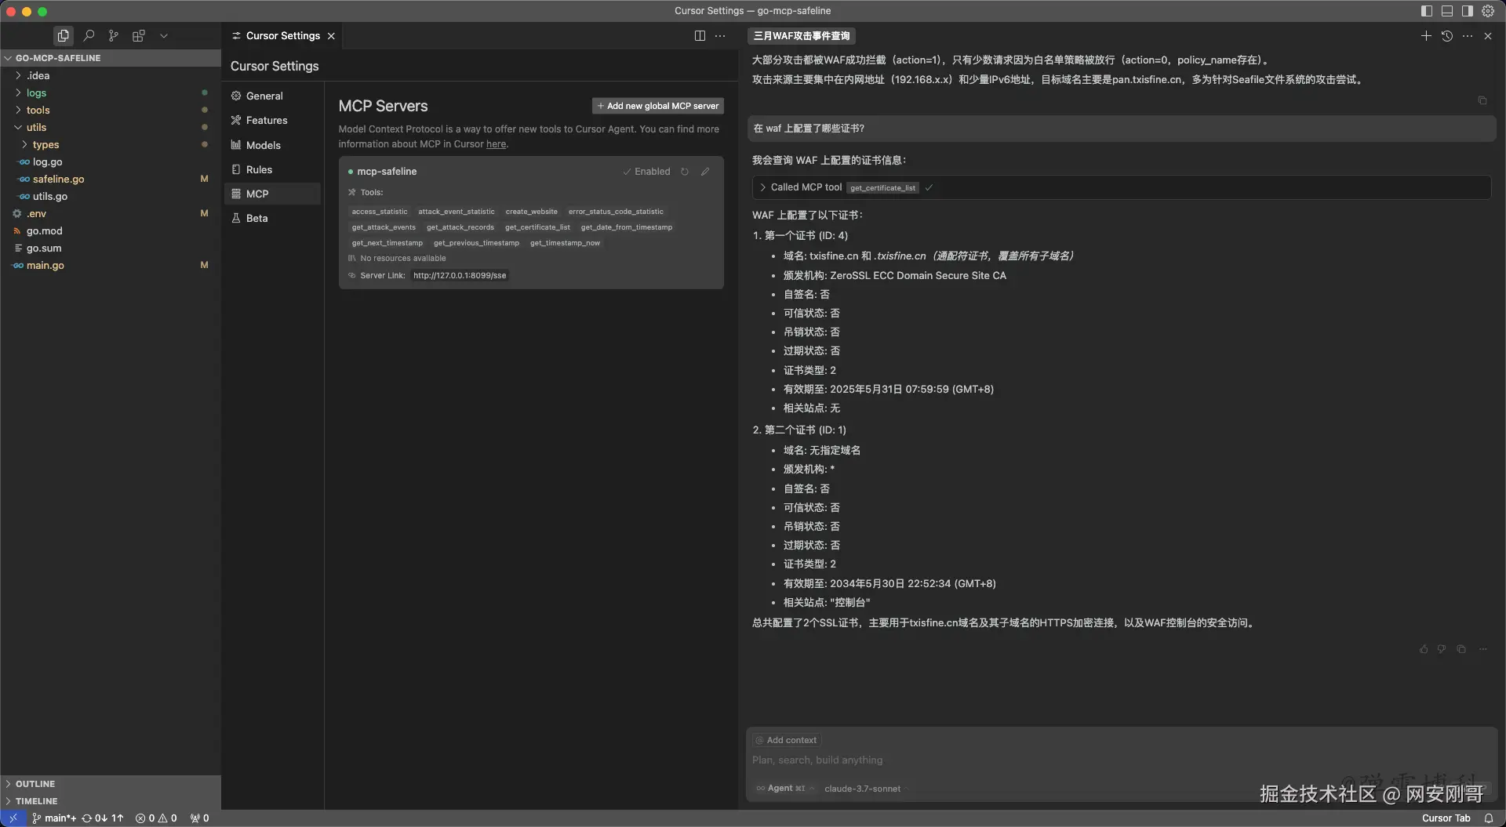Expand the logs folder

coord(111,92)
